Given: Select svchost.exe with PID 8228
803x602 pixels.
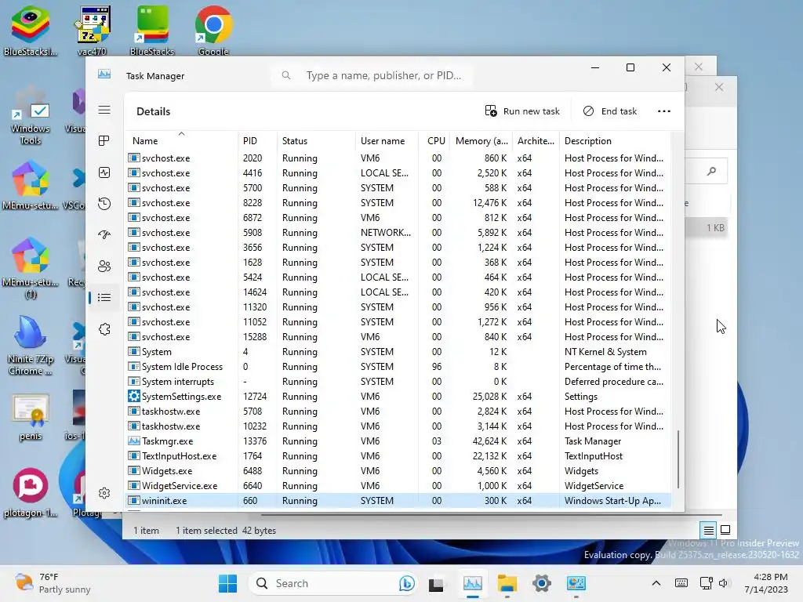Looking at the screenshot, I should click(398, 203).
